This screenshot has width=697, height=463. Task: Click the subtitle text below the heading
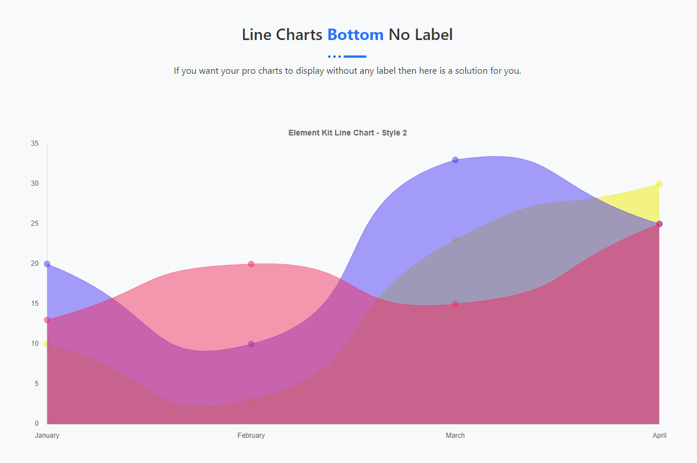(348, 71)
